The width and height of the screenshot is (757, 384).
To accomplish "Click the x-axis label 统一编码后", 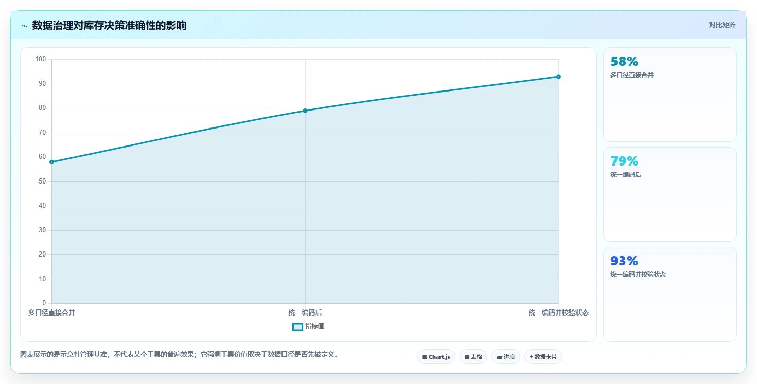I will tap(305, 313).
